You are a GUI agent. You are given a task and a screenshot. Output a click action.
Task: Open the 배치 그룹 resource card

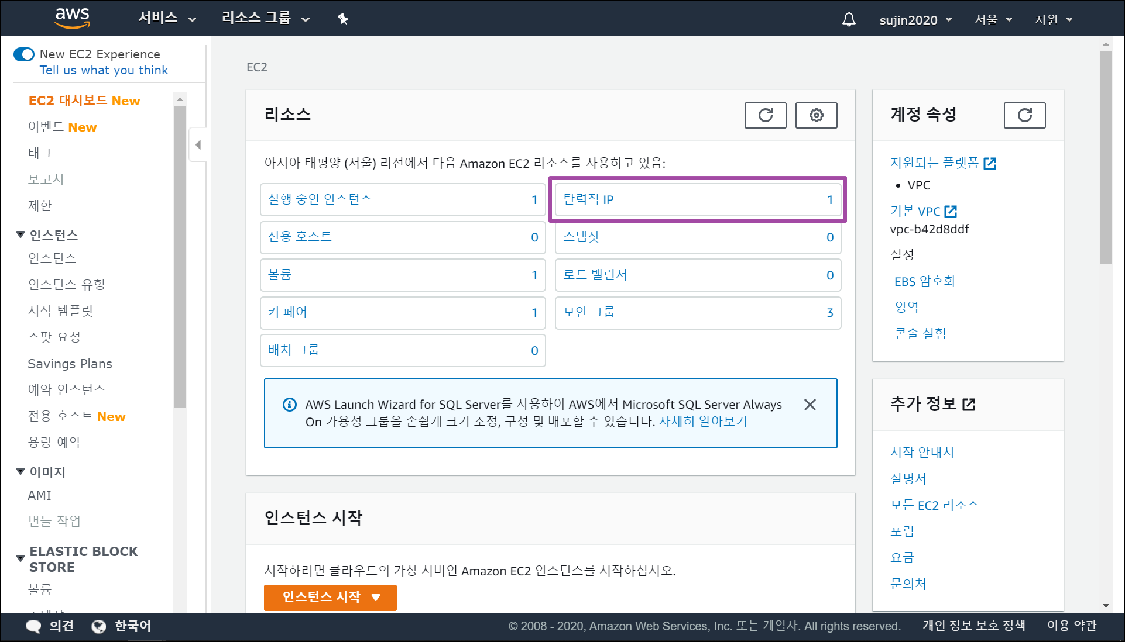pos(403,350)
